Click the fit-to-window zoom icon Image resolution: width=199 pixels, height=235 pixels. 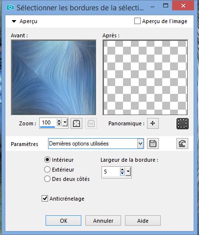pos(76,123)
